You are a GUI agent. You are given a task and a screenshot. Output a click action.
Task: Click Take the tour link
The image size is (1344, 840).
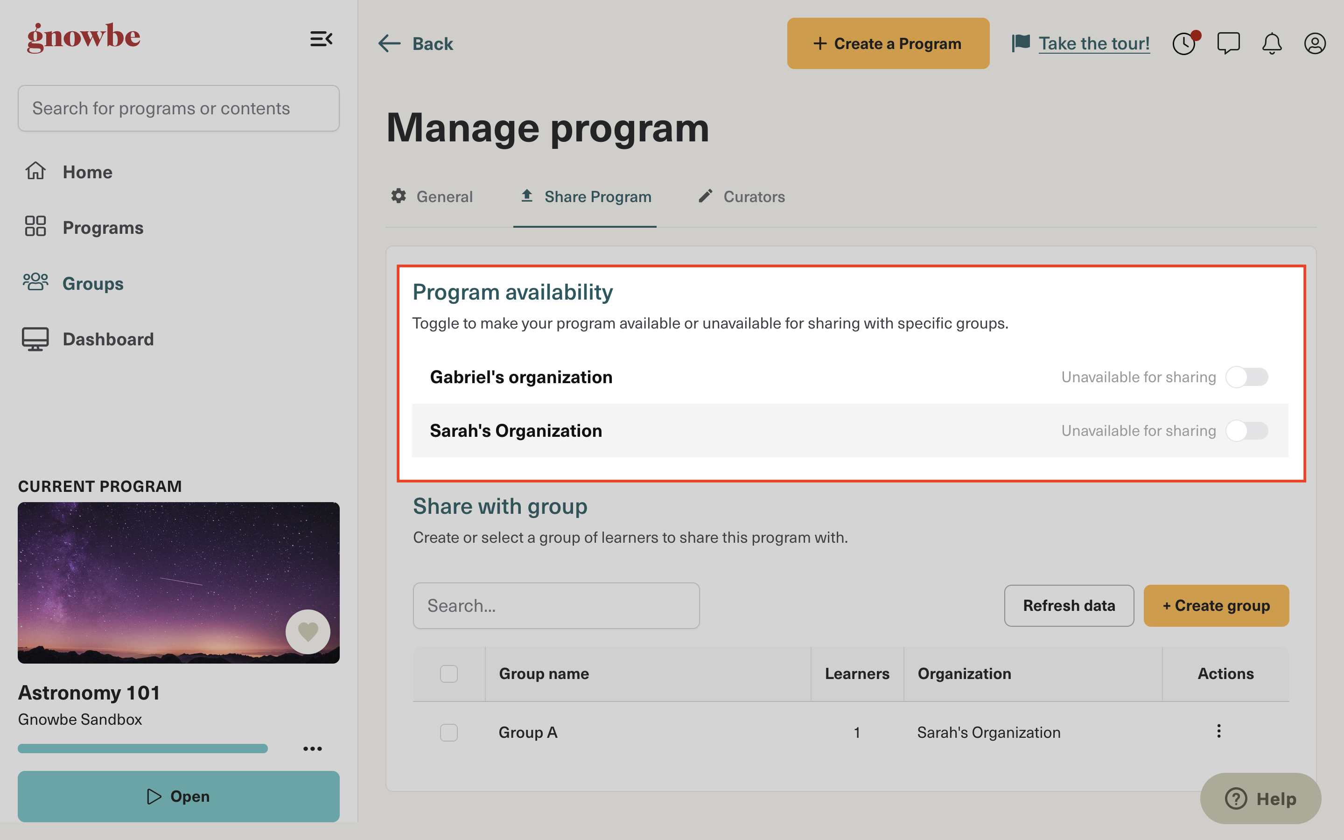point(1093,43)
